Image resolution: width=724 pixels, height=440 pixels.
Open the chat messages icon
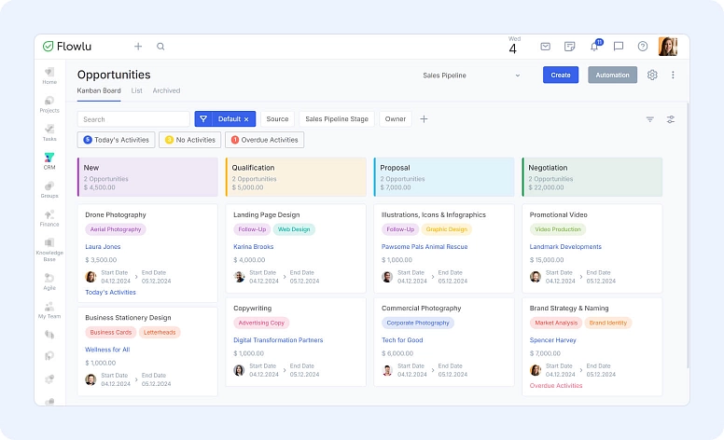pyautogui.click(x=619, y=47)
